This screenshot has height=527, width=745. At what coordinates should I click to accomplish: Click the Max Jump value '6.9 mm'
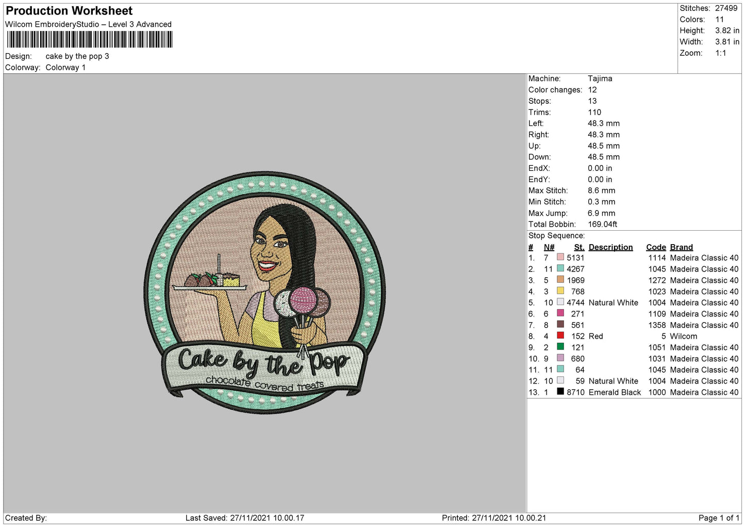[x=601, y=213]
